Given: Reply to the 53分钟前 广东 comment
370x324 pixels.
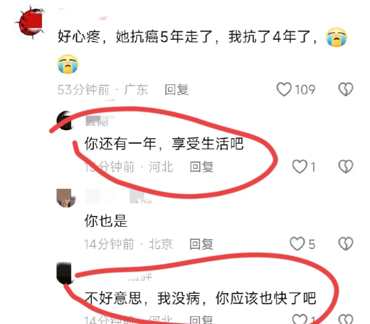Looking at the screenshot, I should [x=176, y=89].
